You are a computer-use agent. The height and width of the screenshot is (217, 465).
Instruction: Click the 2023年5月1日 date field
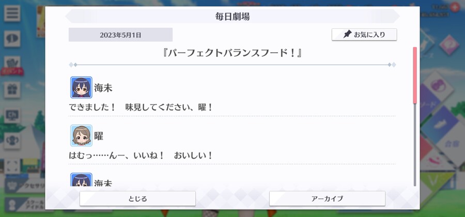pos(120,35)
